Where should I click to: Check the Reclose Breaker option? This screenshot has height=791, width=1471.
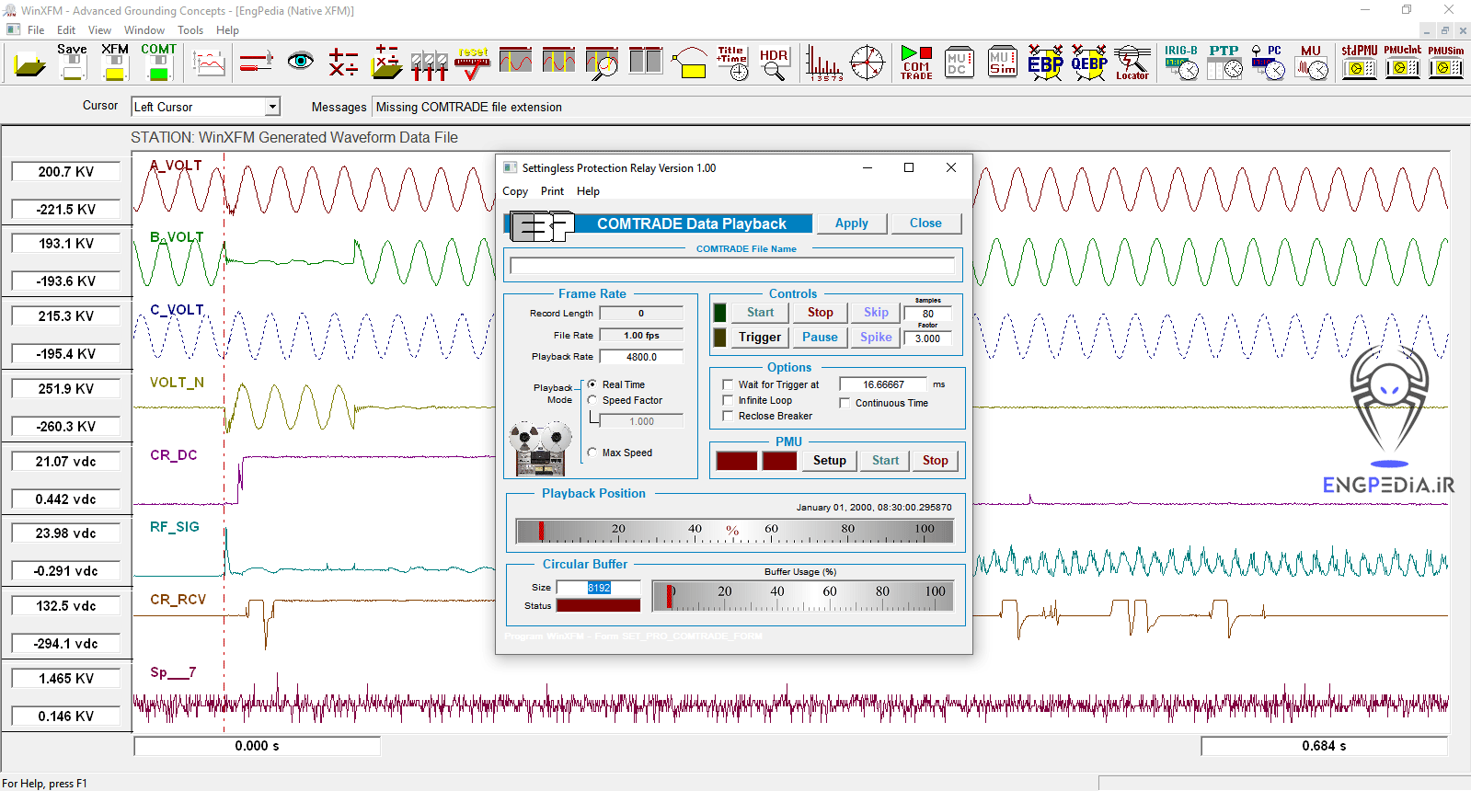[729, 417]
